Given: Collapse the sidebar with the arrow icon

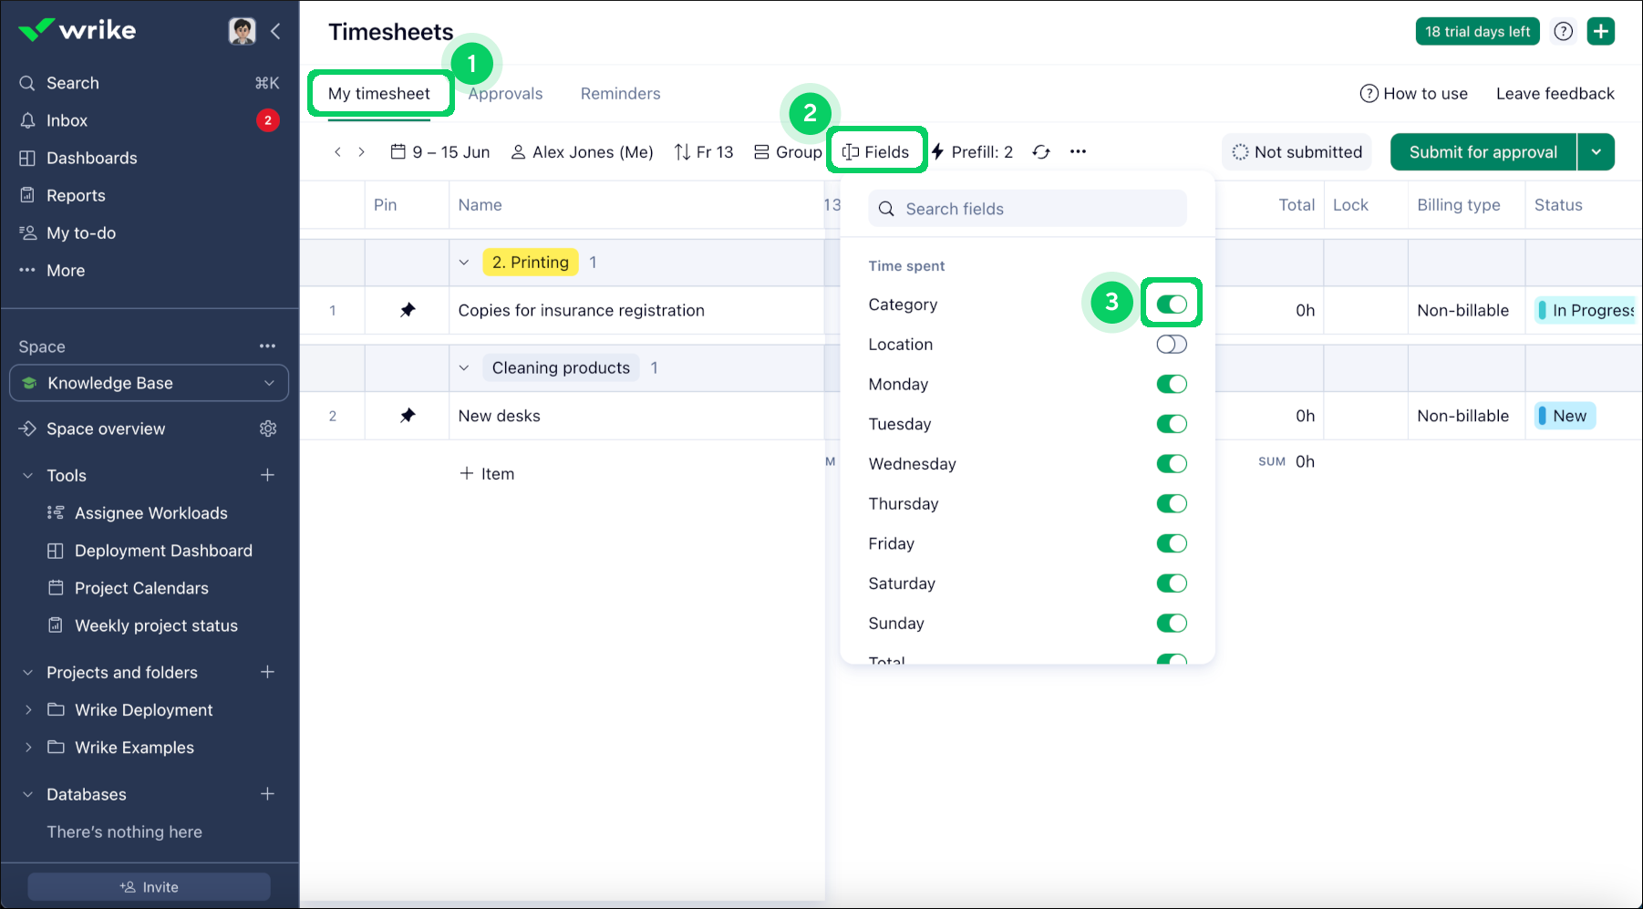Looking at the screenshot, I should (x=275, y=32).
